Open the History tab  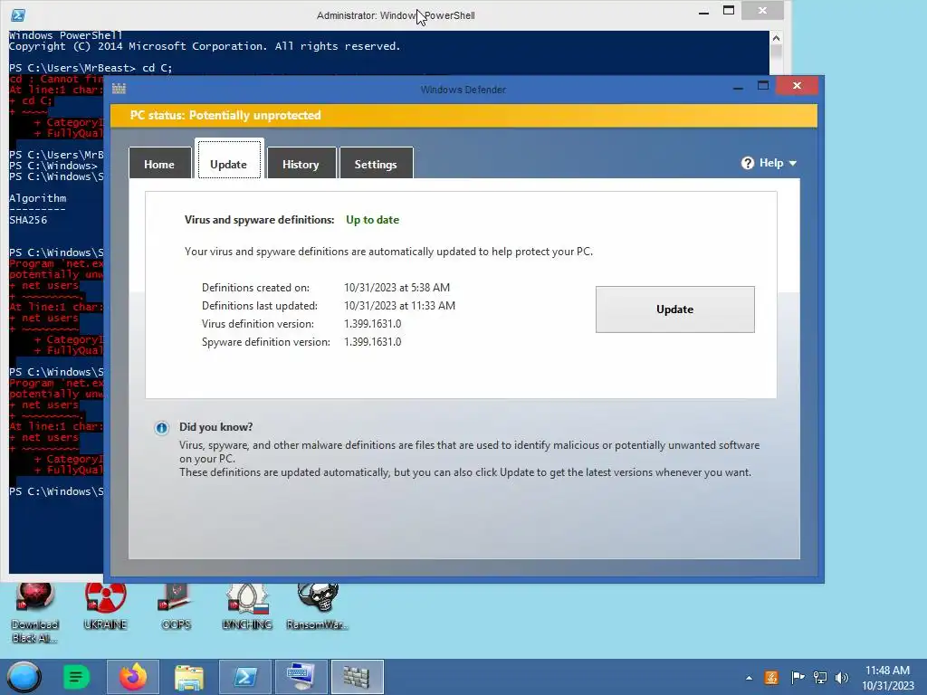pos(301,164)
